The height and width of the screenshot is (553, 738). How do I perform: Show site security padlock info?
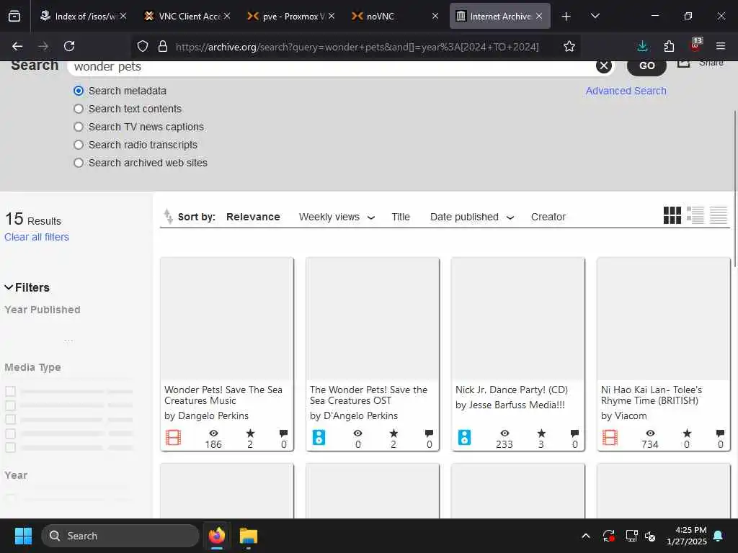coord(163,46)
